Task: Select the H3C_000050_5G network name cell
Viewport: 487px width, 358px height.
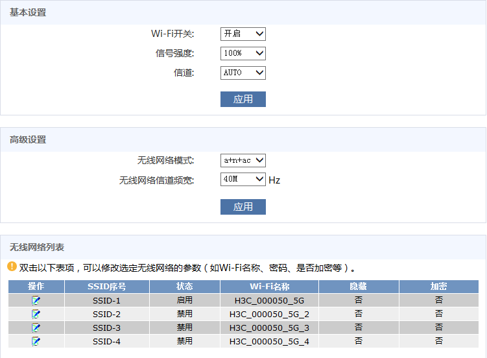Action: 269,300
